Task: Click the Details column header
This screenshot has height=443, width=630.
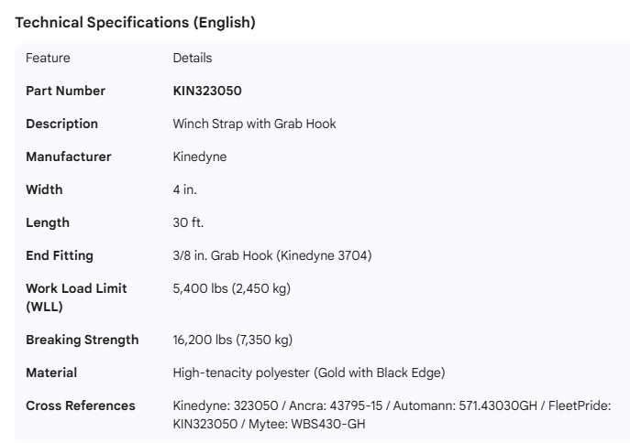Action: (x=193, y=58)
